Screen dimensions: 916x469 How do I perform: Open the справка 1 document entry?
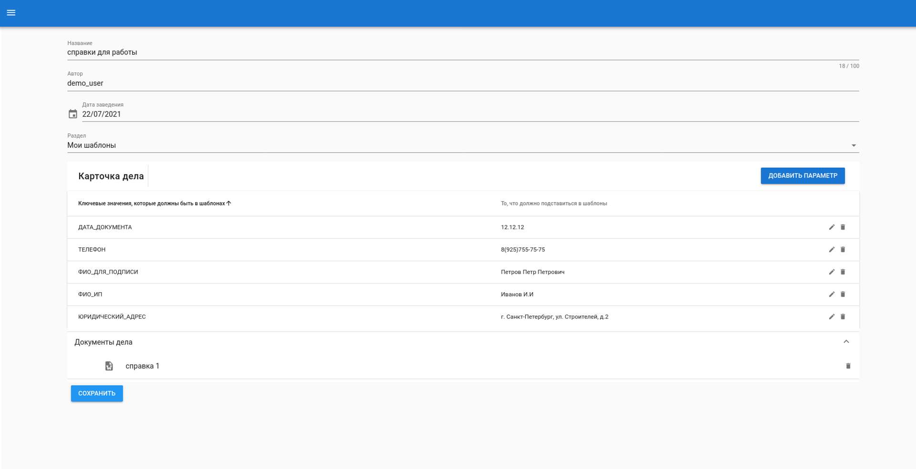(142, 366)
